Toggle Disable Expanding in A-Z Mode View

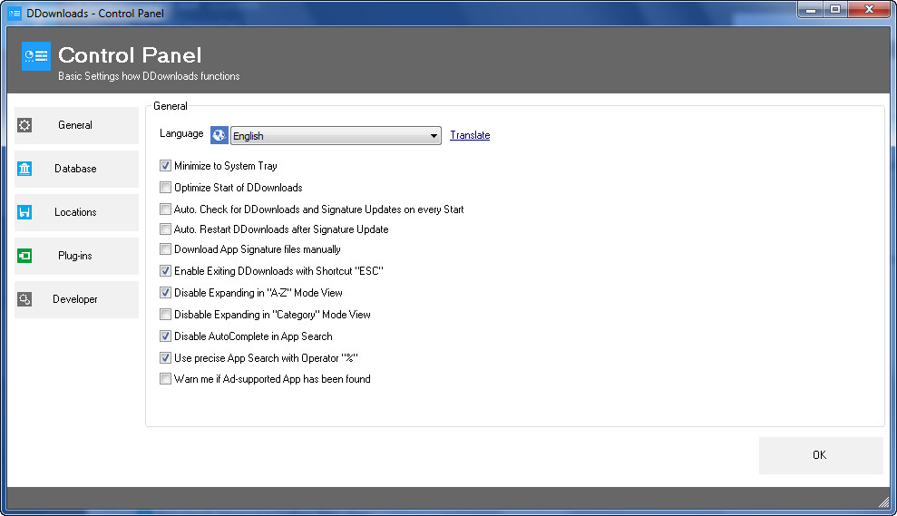coord(165,292)
